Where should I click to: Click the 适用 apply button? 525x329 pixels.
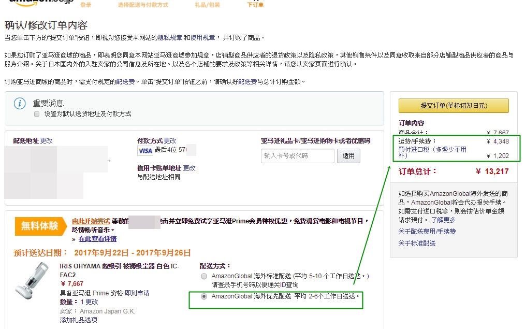click(x=348, y=156)
